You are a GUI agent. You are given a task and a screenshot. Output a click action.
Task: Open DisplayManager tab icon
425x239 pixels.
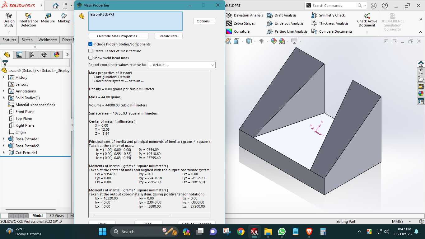[x=57, y=55]
